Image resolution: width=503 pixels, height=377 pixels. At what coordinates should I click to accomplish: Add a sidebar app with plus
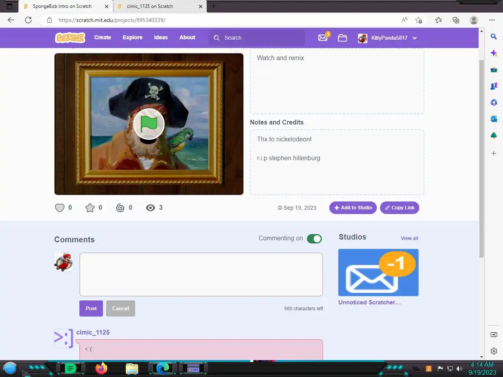[494, 154]
